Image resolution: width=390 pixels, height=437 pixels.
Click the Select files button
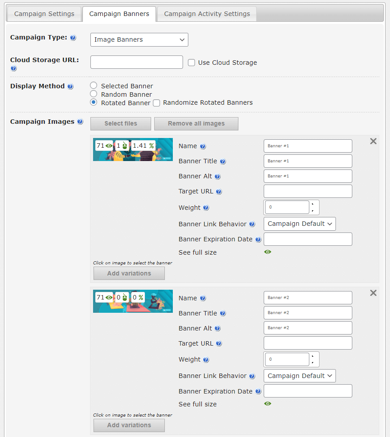click(x=121, y=123)
